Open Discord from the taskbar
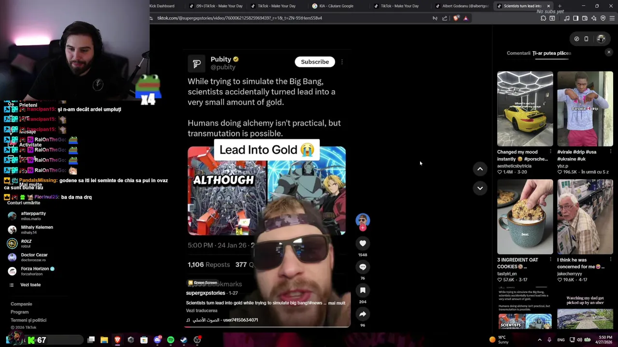The width and height of the screenshot is (618, 347). [x=157, y=340]
